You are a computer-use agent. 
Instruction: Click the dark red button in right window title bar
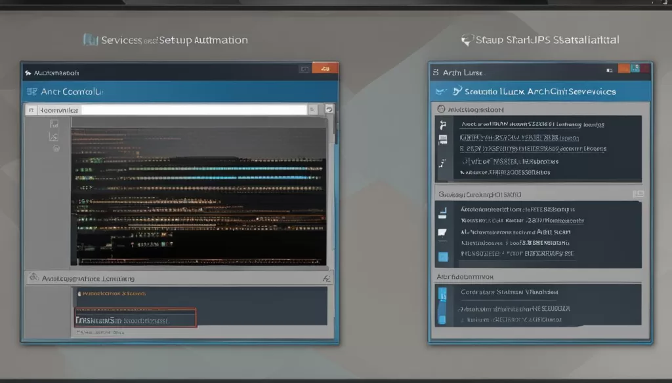(646, 68)
